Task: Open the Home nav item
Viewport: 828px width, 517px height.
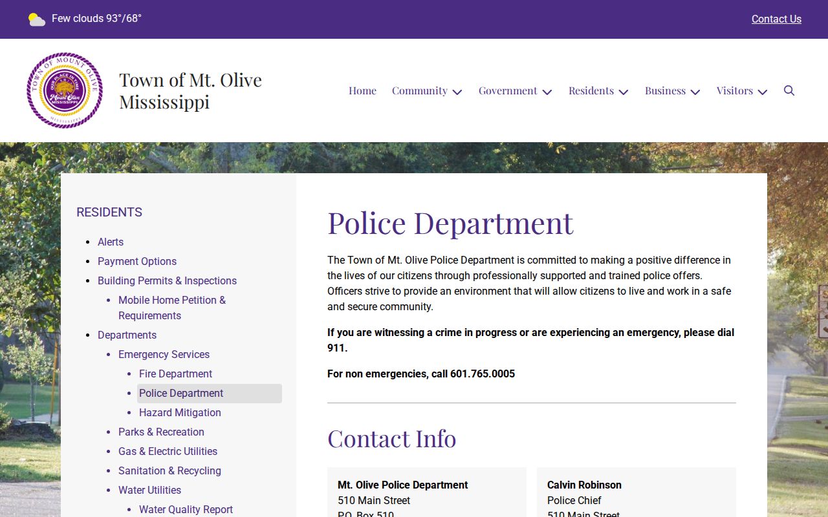Action: click(362, 90)
